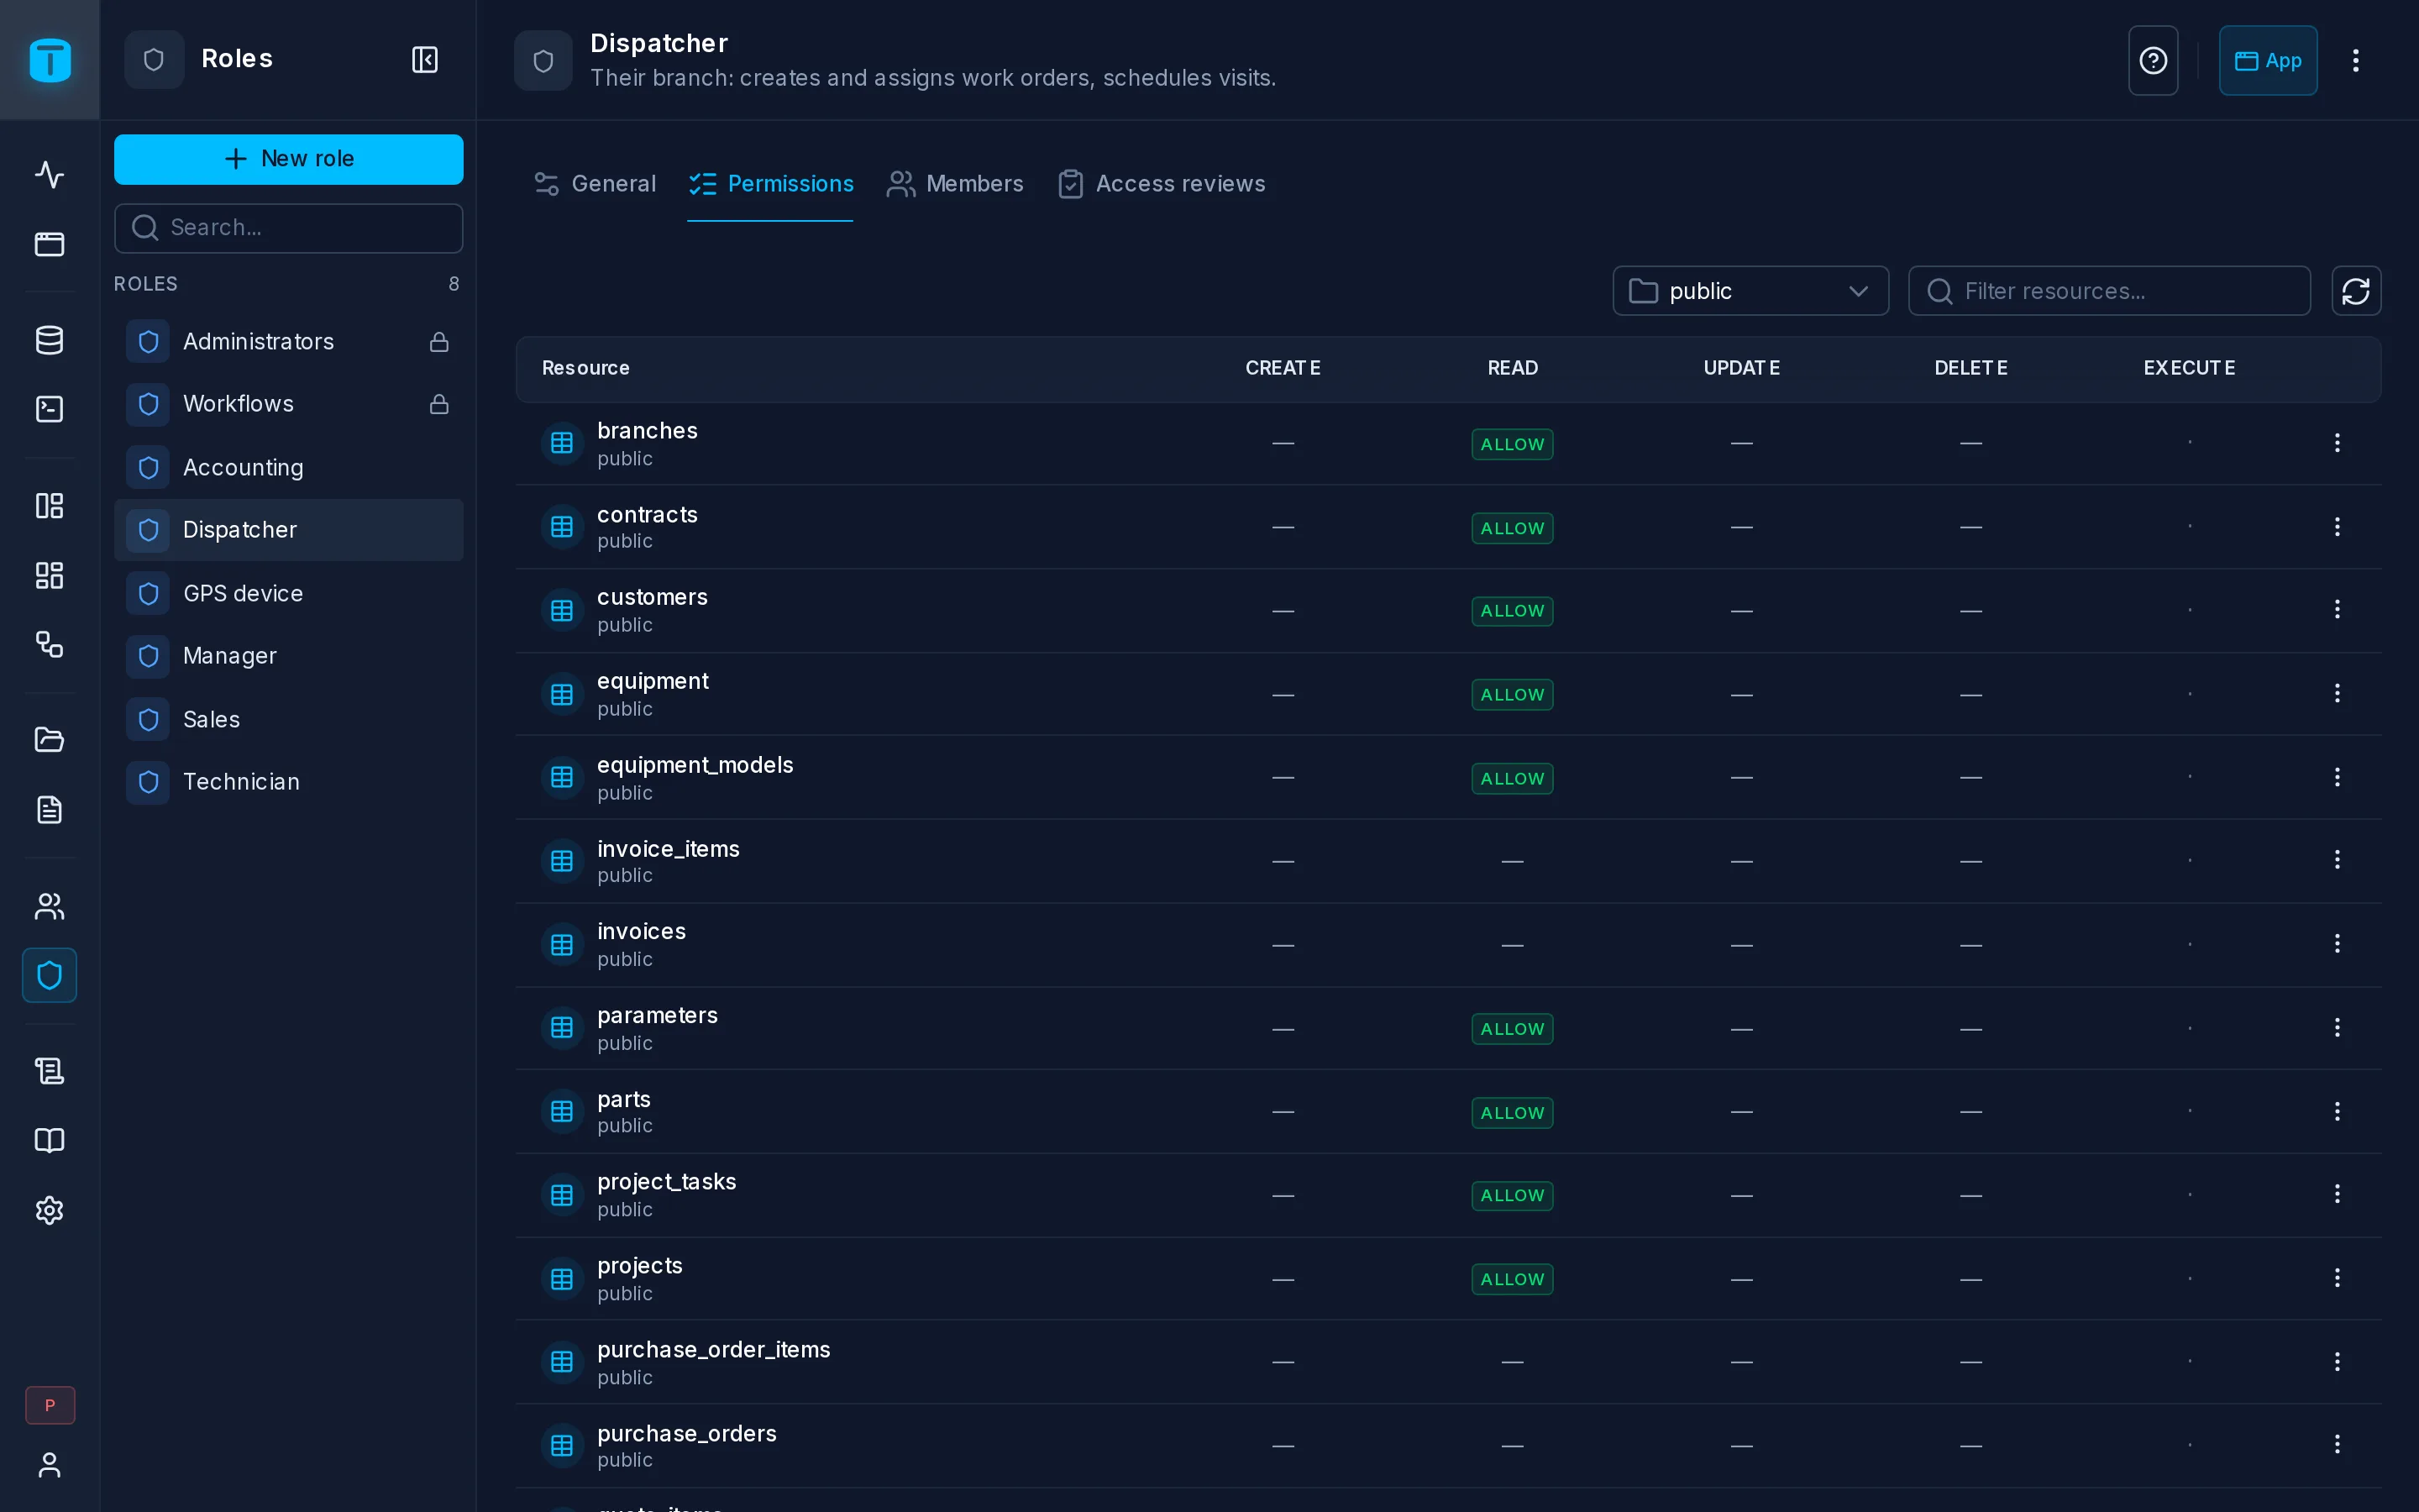Open the scroll log icon in the sidebar
Viewport: 2419px width, 1512px height.
[x=49, y=1071]
